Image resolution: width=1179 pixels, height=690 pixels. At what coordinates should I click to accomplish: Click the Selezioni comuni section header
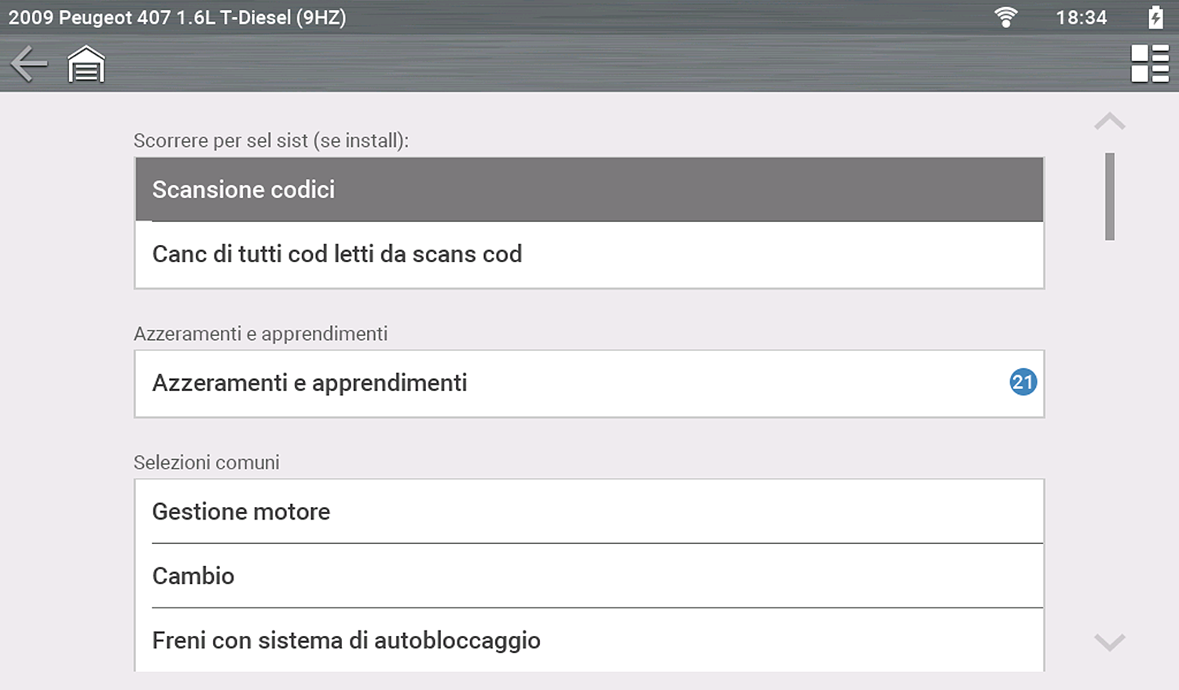point(207,462)
